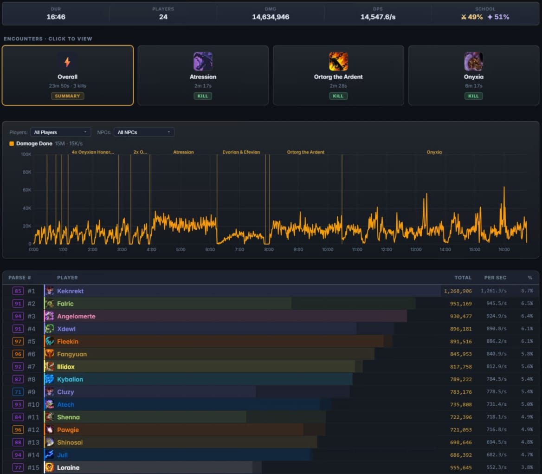Click the KILL badge under Atressian

pos(203,96)
